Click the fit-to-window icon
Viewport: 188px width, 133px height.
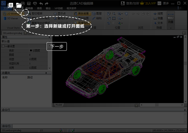coord(114,19)
